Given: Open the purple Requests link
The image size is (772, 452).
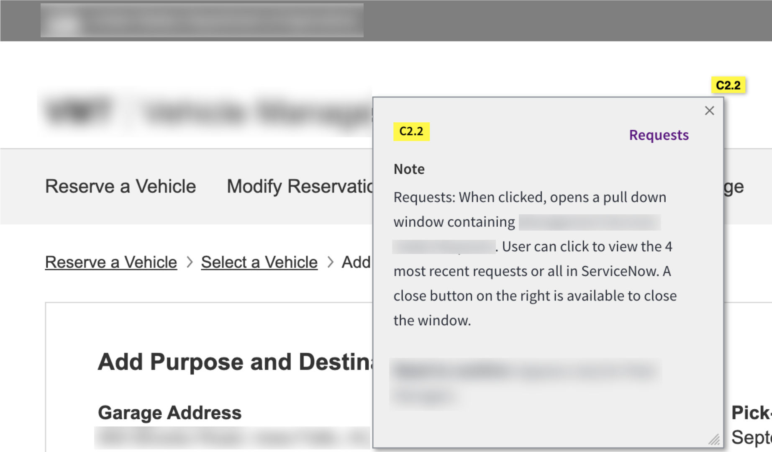Looking at the screenshot, I should pyautogui.click(x=659, y=135).
